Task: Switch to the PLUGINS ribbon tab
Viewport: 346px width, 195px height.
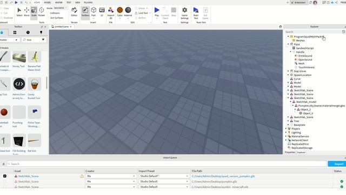Action: click(88, 2)
